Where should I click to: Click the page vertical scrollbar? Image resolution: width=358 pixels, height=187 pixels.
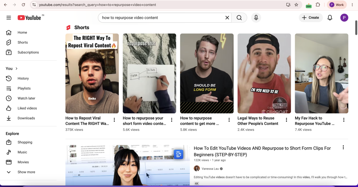tap(356, 28)
